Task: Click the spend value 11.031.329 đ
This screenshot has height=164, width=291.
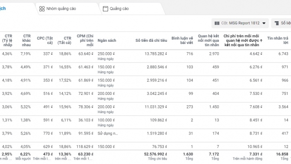Action: [x=156, y=107]
